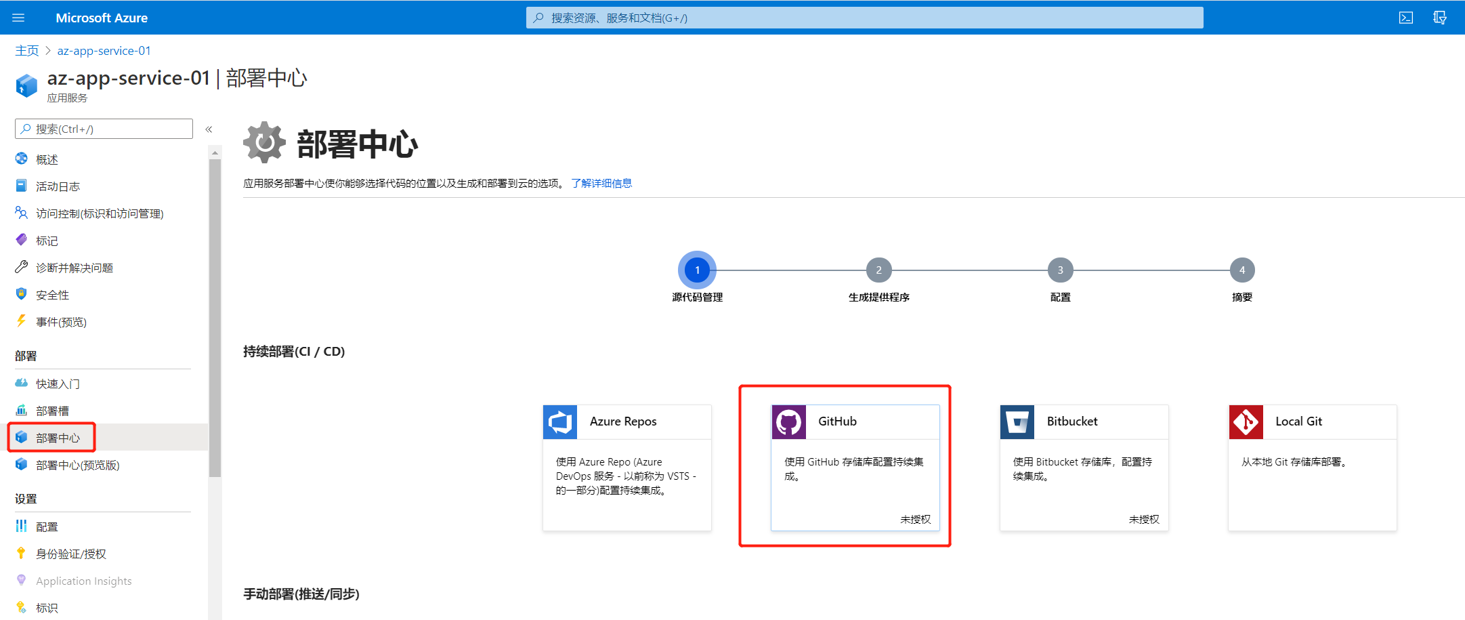The width and height of the screenshot is (1465, 620).
Task: Open 事件(预览) in the sidebar
Action: coord(61,322)
